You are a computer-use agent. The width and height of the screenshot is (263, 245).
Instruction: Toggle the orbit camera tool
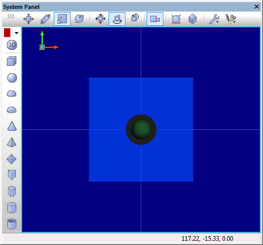(x=117, y=19)
